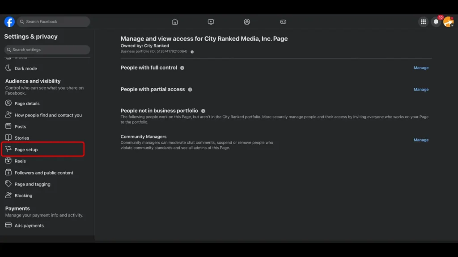
Task: Click info icon beside People not in business portfolio
Action: pos(204,111)
